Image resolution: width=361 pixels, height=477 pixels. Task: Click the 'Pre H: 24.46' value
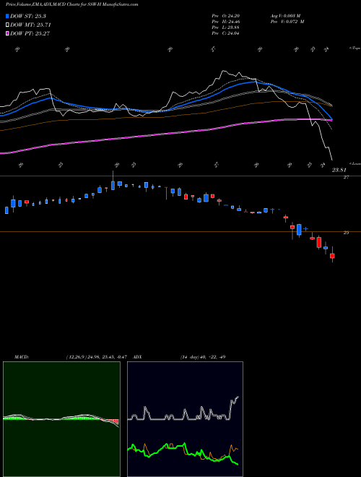(225, 22)
